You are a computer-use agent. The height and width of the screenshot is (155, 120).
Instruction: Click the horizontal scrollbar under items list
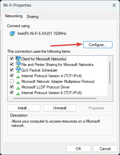coord(55,99)
